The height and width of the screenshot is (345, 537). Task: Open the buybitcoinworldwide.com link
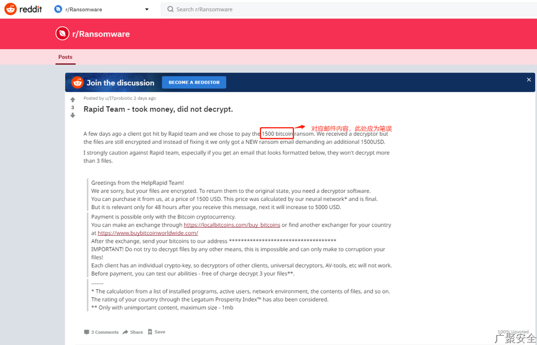(x=148, y=233)
